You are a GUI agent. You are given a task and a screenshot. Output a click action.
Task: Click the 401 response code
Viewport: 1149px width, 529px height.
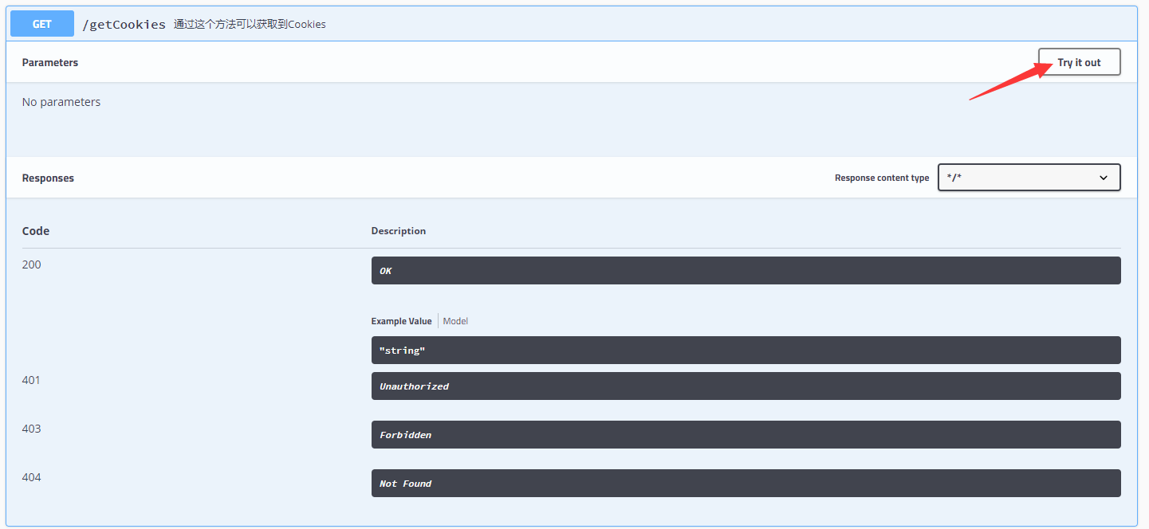click(31, 380)
